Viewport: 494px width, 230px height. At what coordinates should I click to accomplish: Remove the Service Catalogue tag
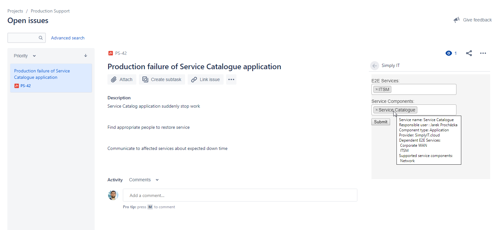[x=377, y=110]
